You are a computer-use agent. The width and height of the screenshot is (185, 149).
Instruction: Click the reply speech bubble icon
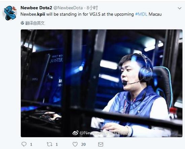tap(24, 144)
